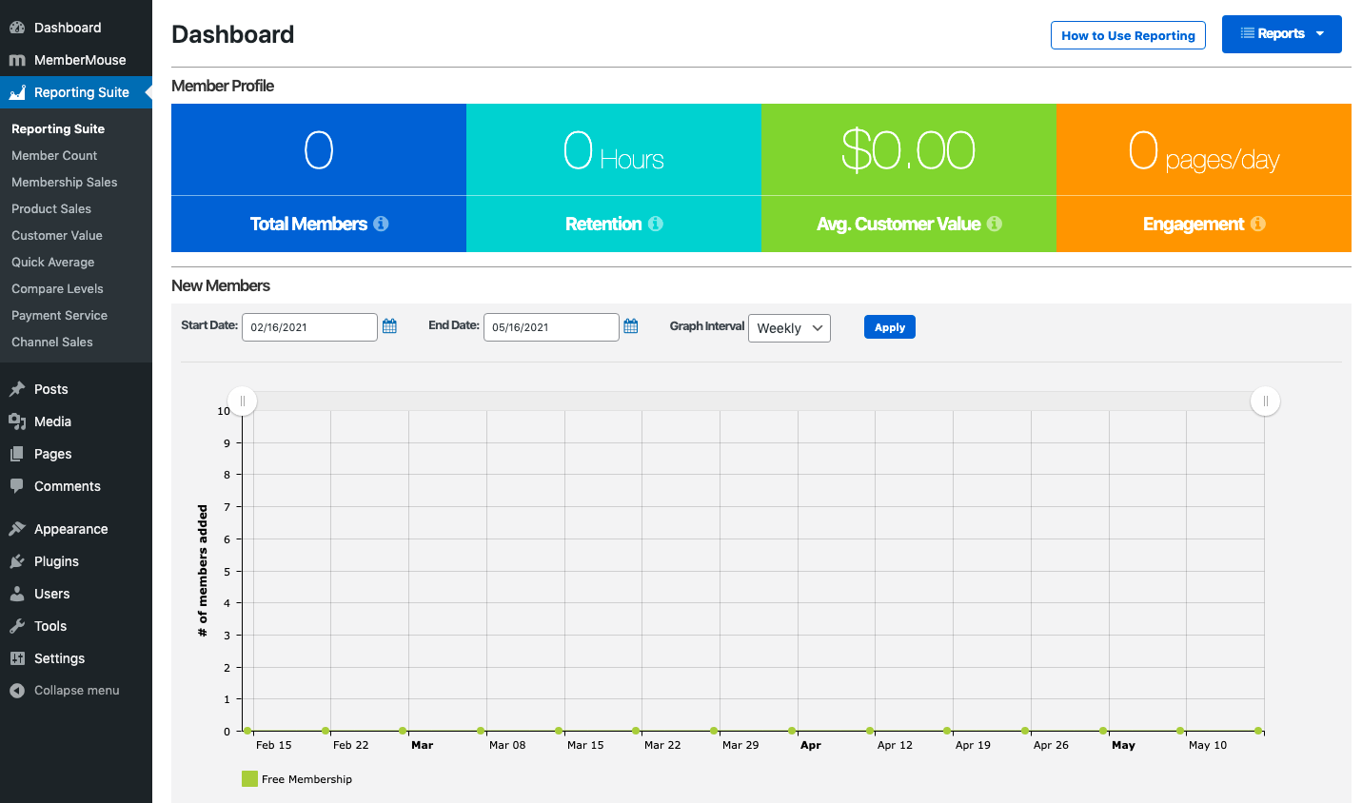1362x803 pixels.
Task: Open the End Date calendar picker icon
Action: click(631, 326)
